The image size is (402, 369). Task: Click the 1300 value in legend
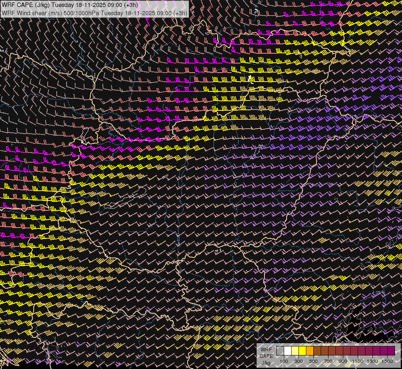[372, 361]
